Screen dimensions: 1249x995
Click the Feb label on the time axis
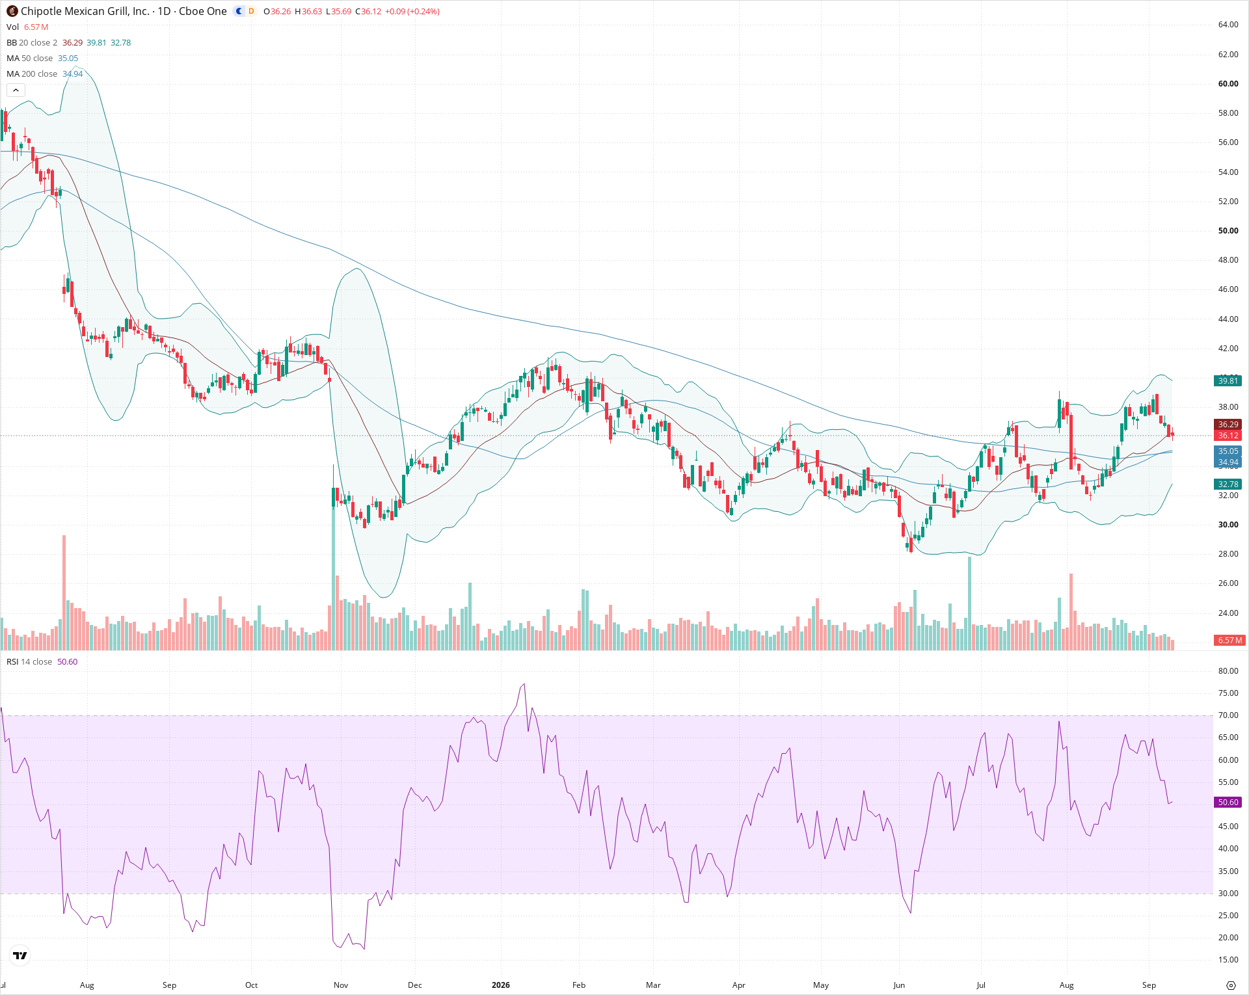[579, 985]
